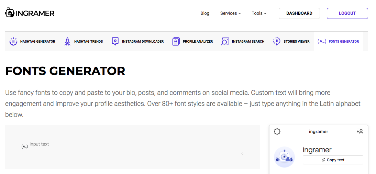The image size is (376, 174).
Task: Click the ingramer profile avatar
Action: tap(284, 157)
